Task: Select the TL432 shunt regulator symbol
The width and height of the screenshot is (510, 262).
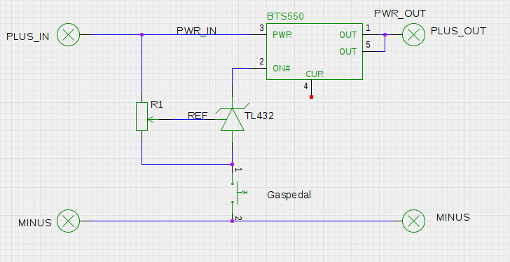Action: pos(233,119)
